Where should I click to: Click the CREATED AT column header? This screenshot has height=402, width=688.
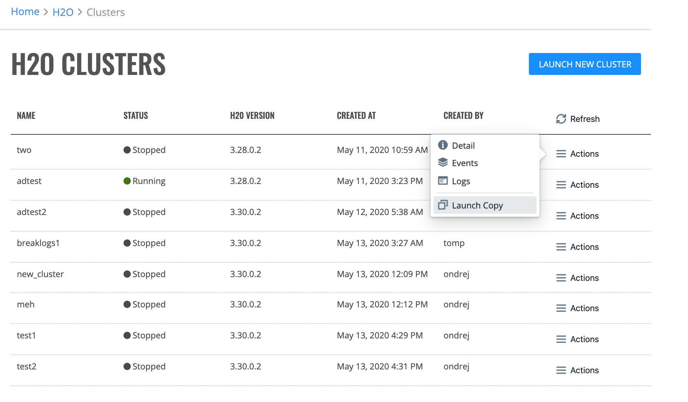pos(356,115)
